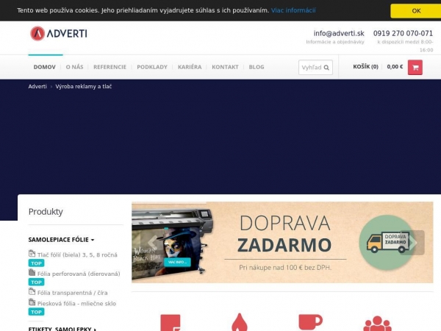Open the Referencie menu item
This screenshot has width=441, height=331.
pos(110,67)
